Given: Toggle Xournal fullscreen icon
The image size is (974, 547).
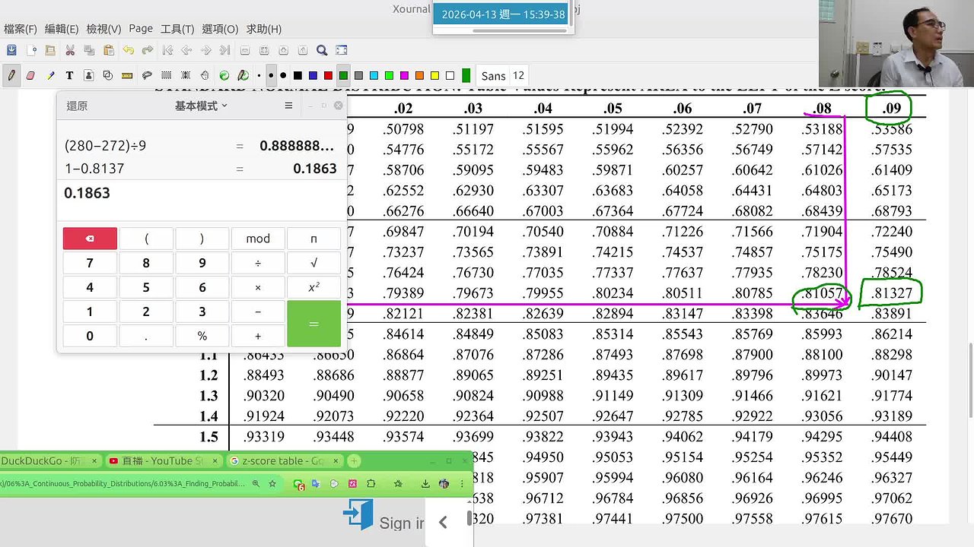Looking at the screenshot, I should point(342,51).
